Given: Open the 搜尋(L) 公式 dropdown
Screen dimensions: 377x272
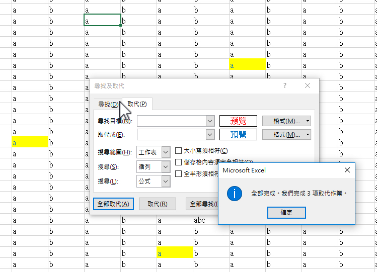Looking at the screenshot, I should pos(154,182).
